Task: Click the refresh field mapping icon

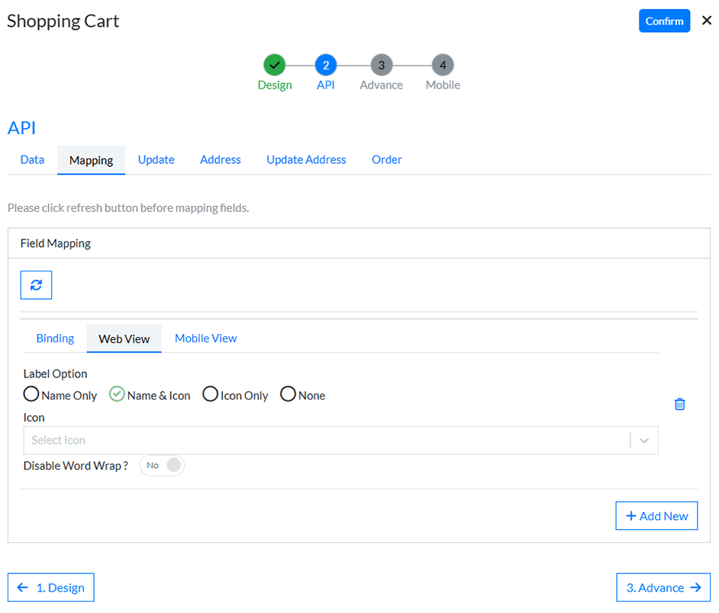Action: (x=36, y=285)
